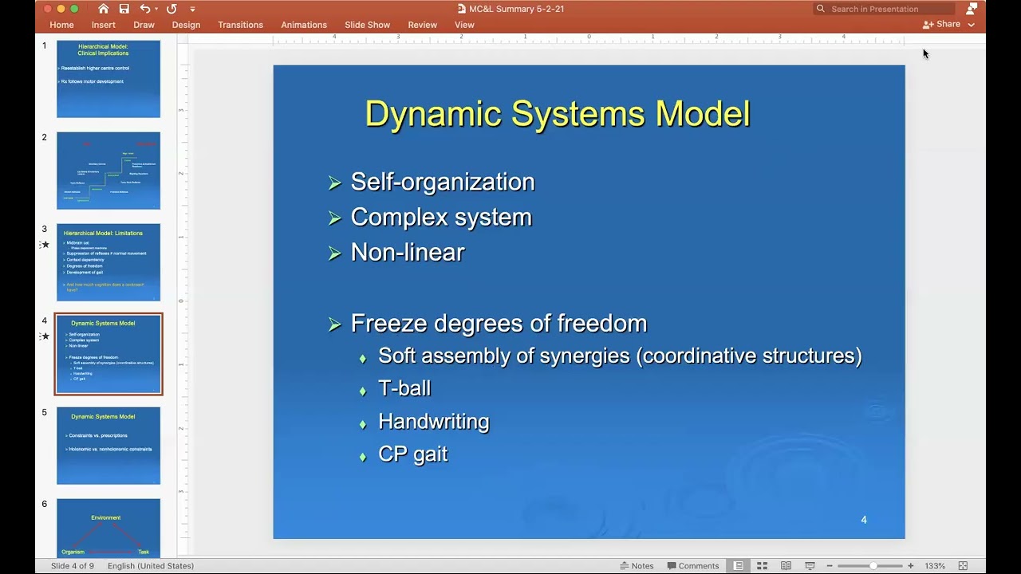Go to the Slide Show tab
Image resolution: width=1021 pixels, height=574 pixels.
(x=368, y=25)
